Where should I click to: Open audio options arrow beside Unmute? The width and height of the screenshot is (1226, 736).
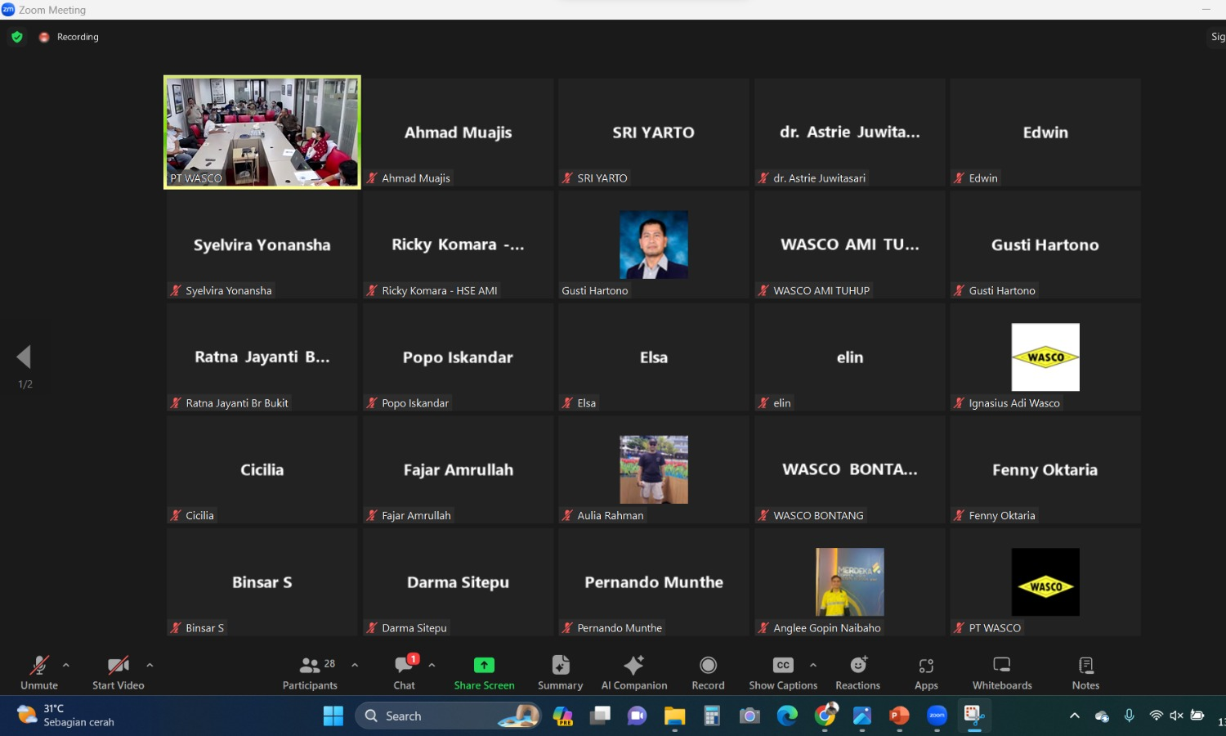click(66, 665)
